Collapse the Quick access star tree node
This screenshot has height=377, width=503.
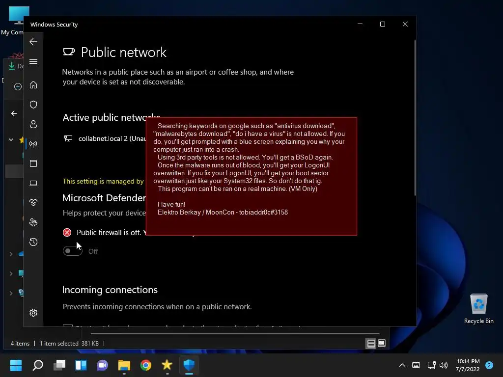11,140
